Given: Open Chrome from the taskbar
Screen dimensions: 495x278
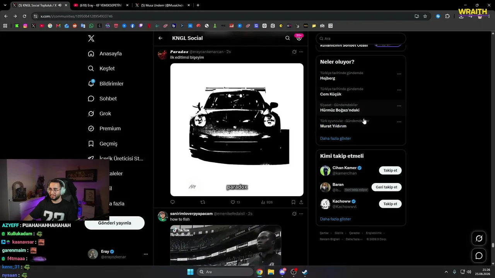Looking at the screenshot, I should click(259, 272).
